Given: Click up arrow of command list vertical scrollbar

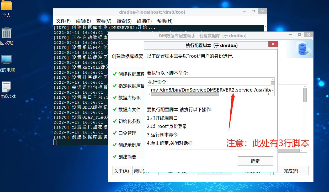Looking at the screenshot, I should (273, 79).
